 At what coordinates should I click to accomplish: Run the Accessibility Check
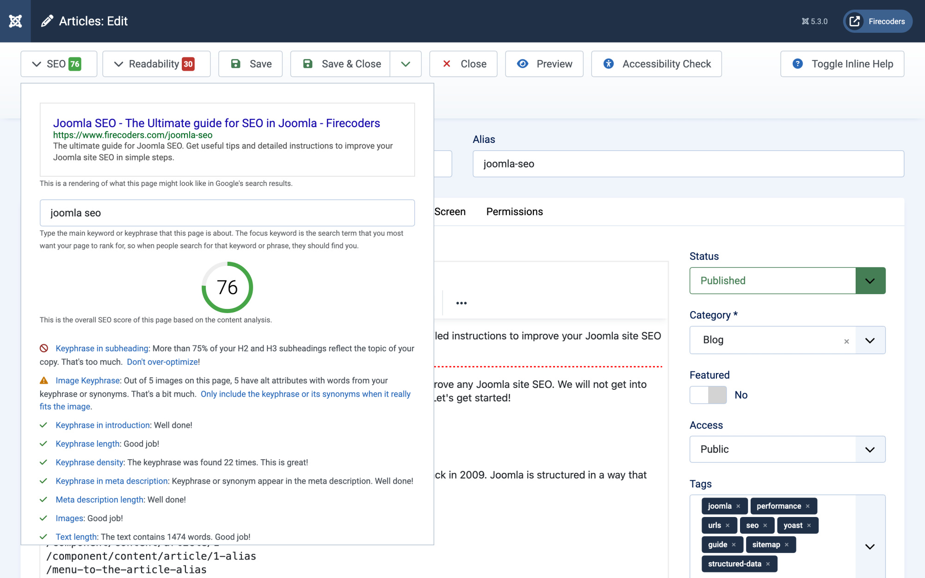tap(656, 64)
